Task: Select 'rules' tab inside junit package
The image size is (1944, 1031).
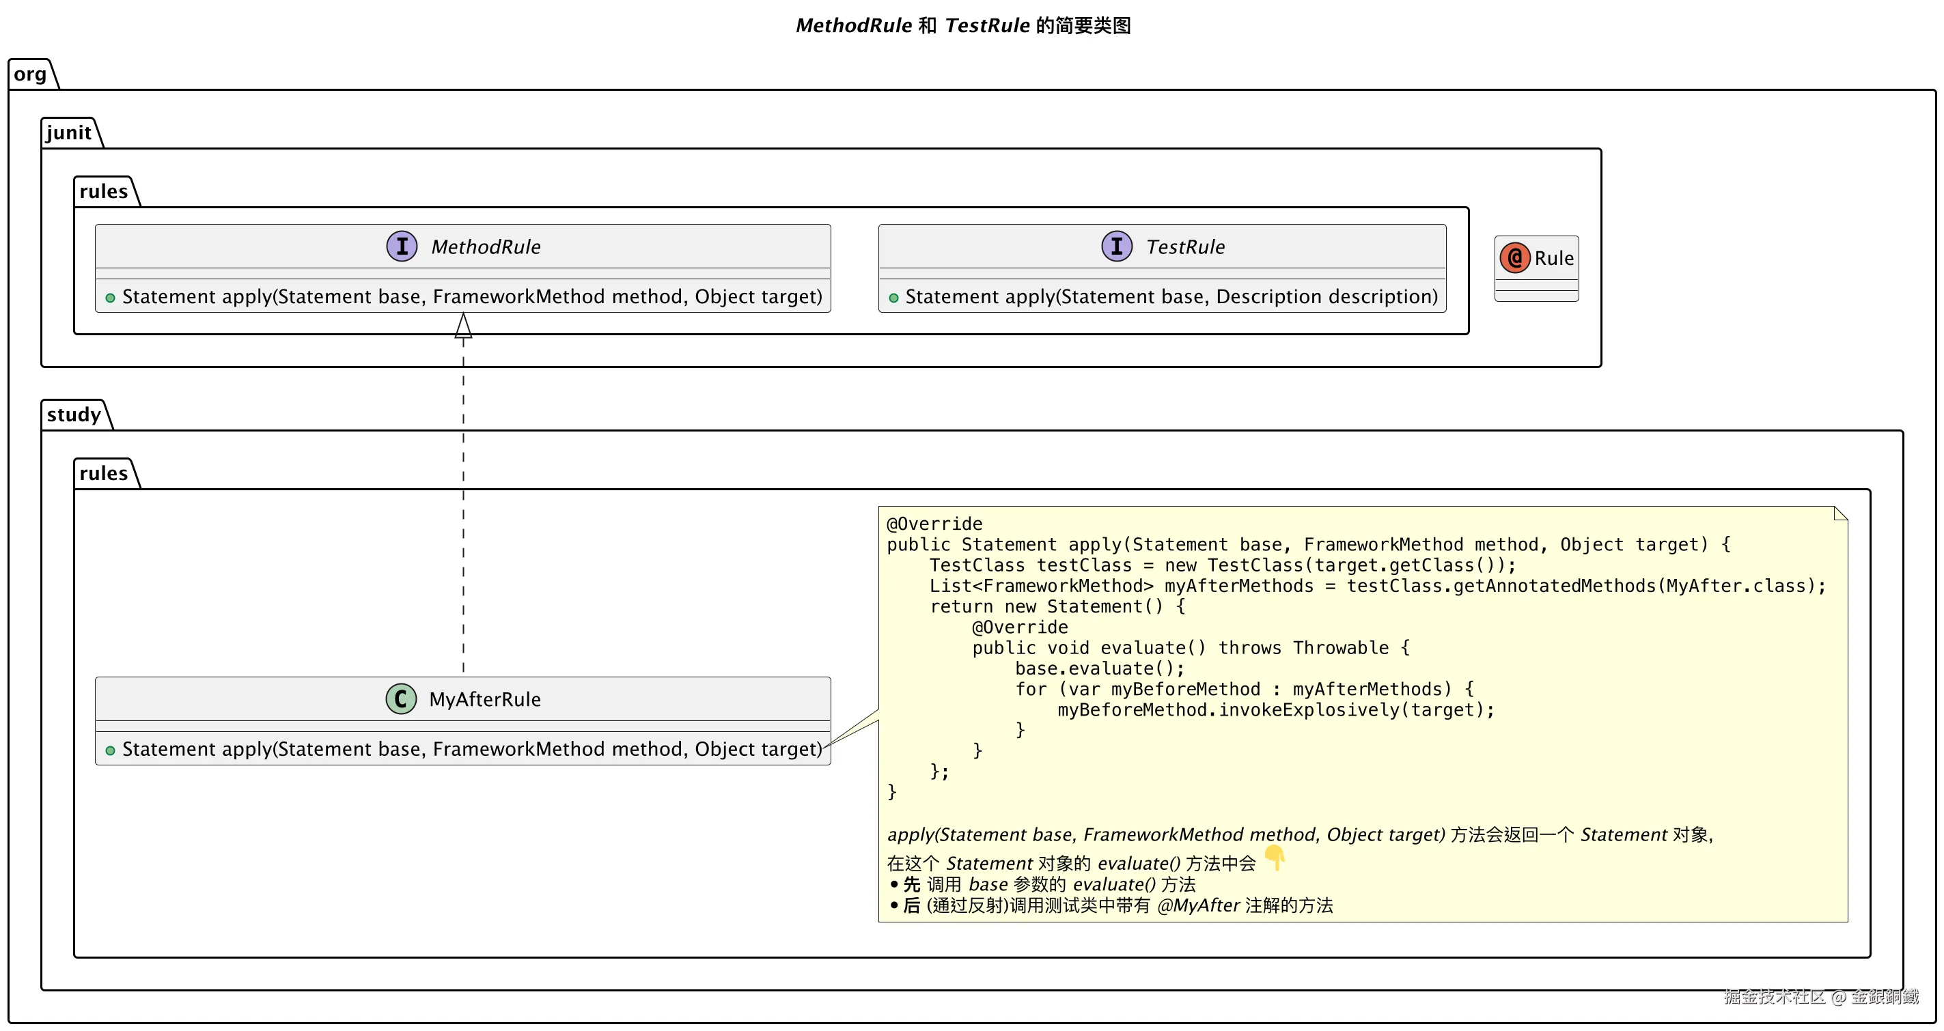Action: coord(103,192)
